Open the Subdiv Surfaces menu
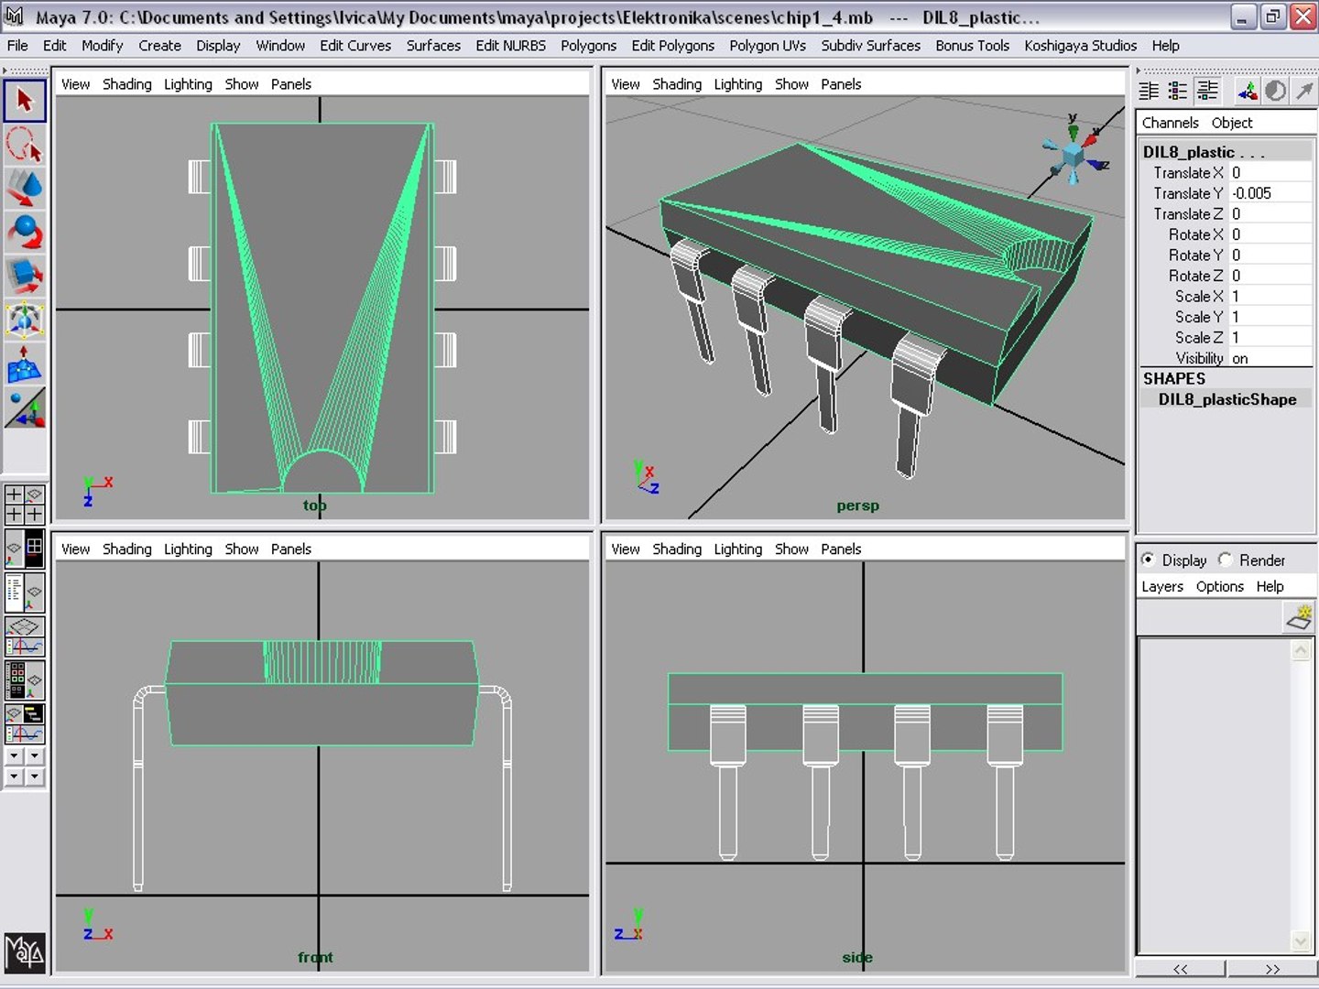Image resolution: width=1319 pixels, height=989 pixels. coord(870,46)
